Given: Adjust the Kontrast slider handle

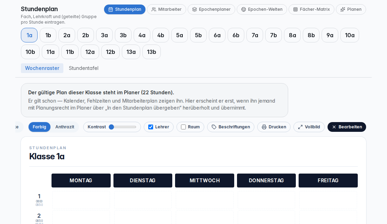Looking at the screenshot, I should click(111, 127).
